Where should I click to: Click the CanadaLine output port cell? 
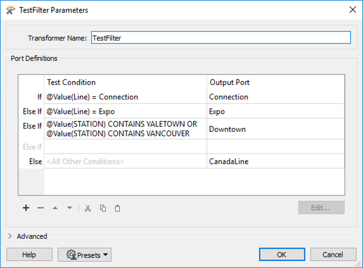pos(276,161)
